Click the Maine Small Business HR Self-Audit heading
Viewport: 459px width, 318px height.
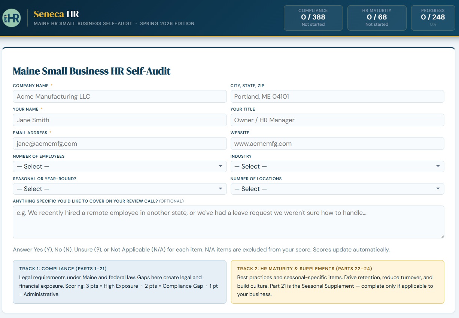[x=92, y=71]
